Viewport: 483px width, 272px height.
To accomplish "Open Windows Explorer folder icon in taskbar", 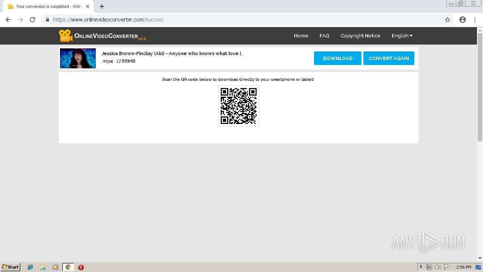I will [x=43, y=267].
